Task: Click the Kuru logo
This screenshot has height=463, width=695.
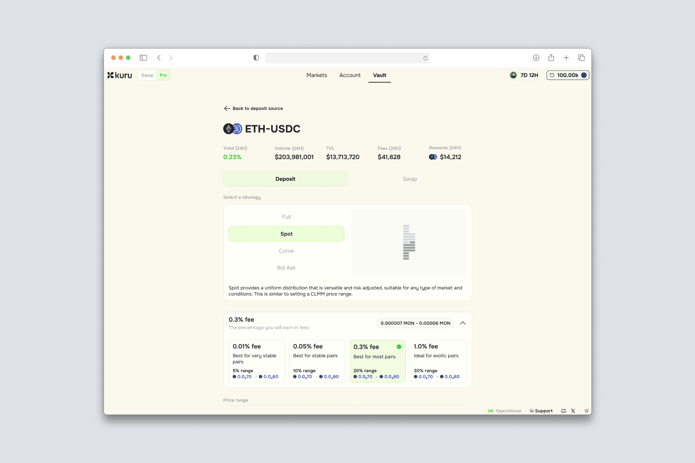Action: point(120,75)
